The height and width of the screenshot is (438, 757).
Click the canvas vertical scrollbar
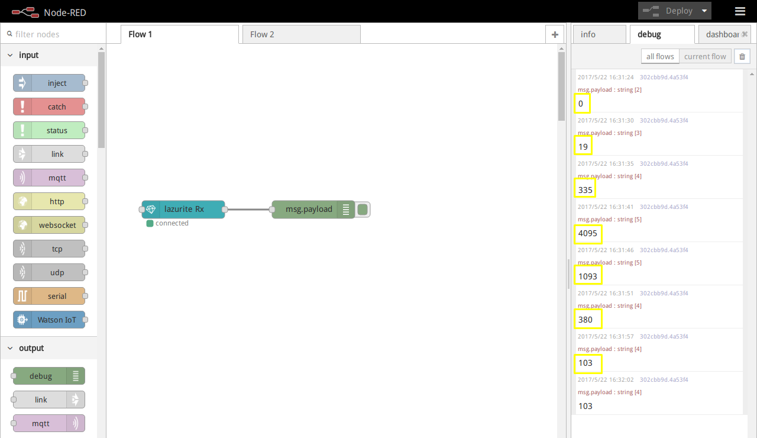[x=562, y=86]
